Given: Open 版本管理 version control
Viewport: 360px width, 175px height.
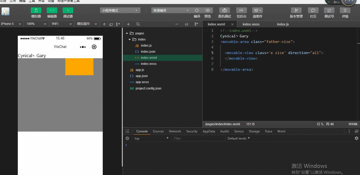Looking at the screenshot, I should click(x=296, y=10).
